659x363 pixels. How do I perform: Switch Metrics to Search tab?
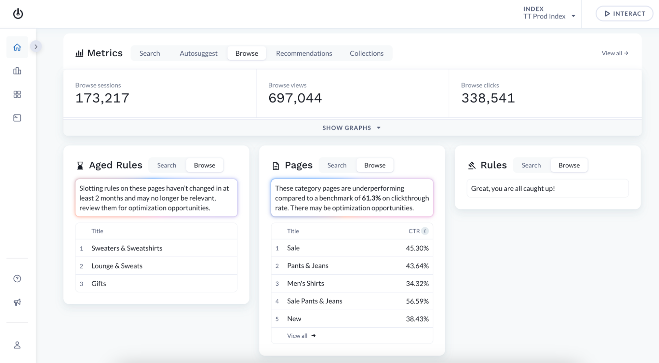[150, 53]
